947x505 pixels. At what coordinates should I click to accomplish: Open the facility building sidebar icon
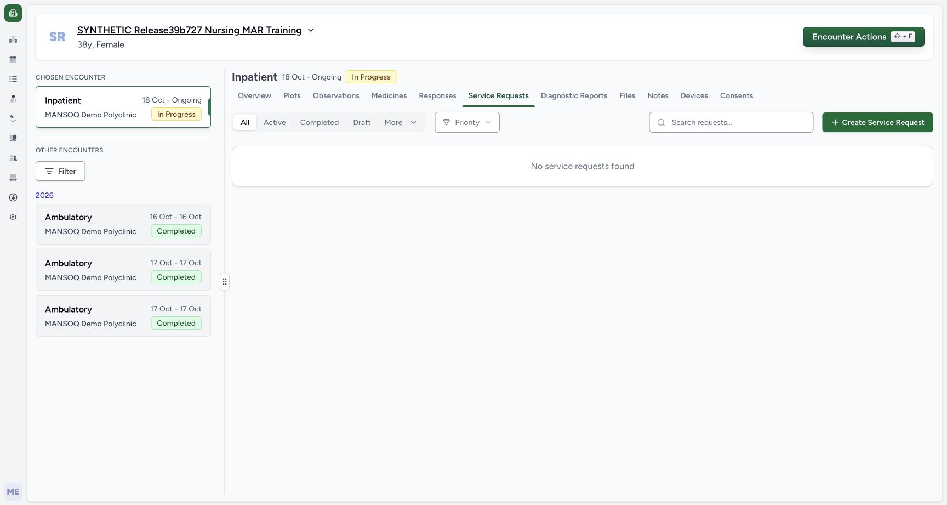coord(13,39)
